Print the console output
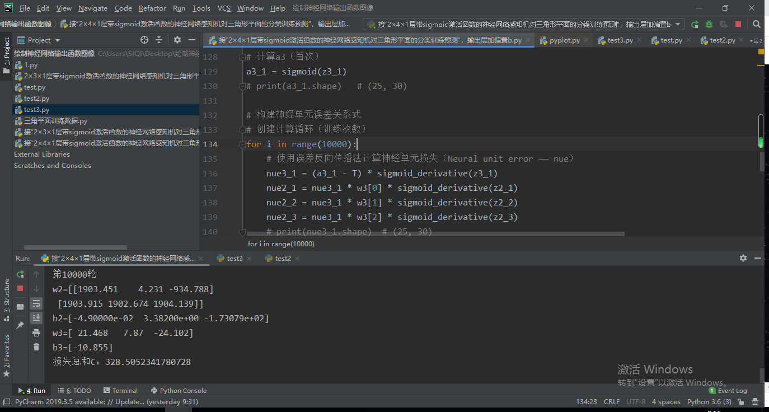Viewport: 769px width, 412px height. pos(36,333)
